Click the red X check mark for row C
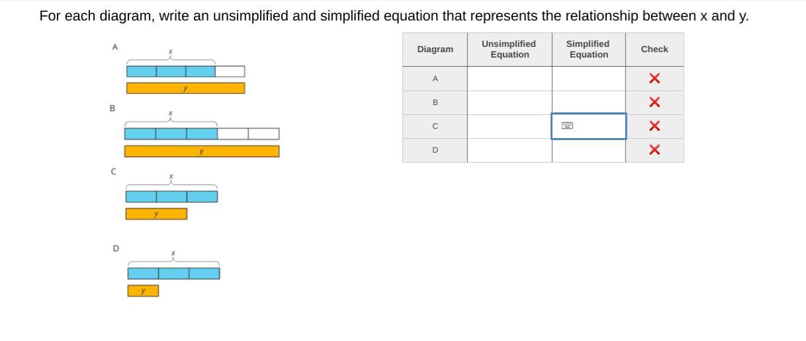 (x=654, y=126)
